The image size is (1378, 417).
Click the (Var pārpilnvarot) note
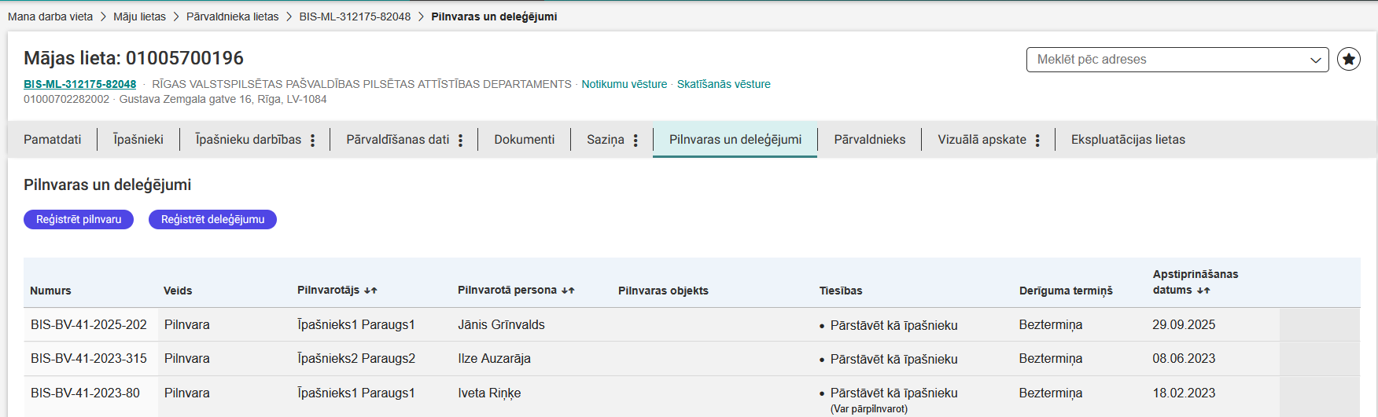(869, 408)
